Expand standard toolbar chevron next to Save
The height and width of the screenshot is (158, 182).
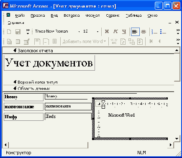28,32
